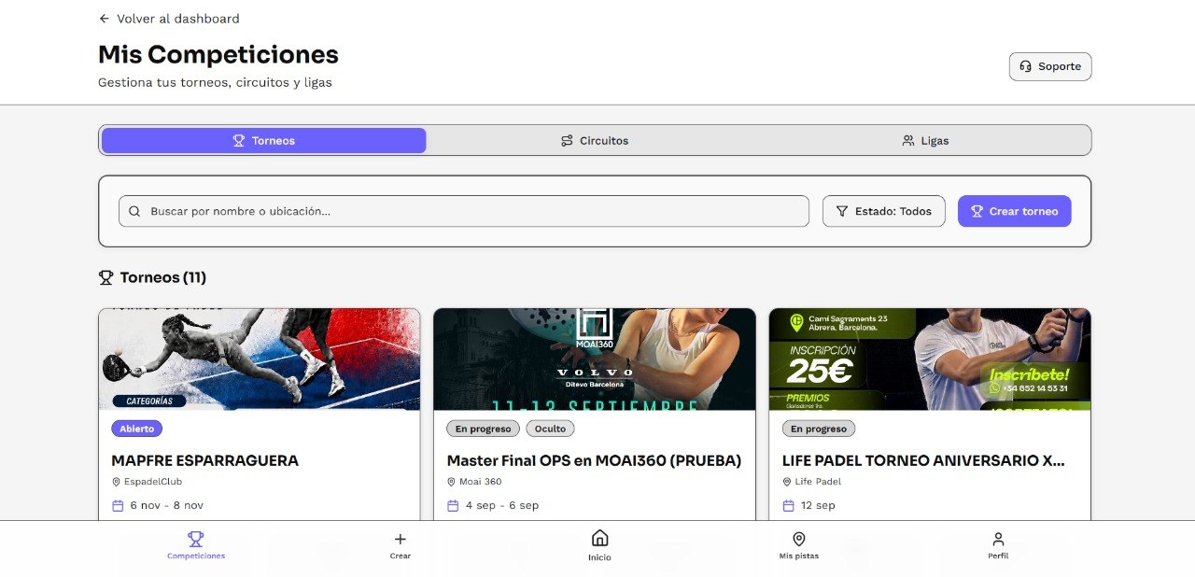Image resolution: width=1195 pixels, height=577 pixels.
Task: Click the Abierto status badge
Action: pos(137,429)
